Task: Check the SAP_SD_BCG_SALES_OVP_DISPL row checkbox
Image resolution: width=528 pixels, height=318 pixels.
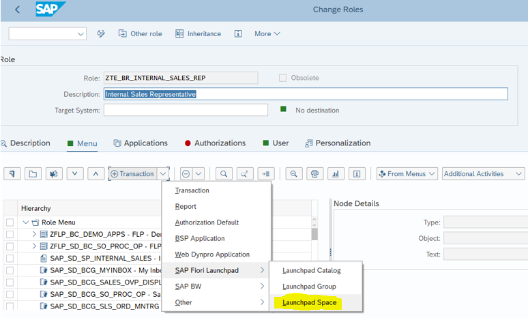Action: click(x=10, y=283)
